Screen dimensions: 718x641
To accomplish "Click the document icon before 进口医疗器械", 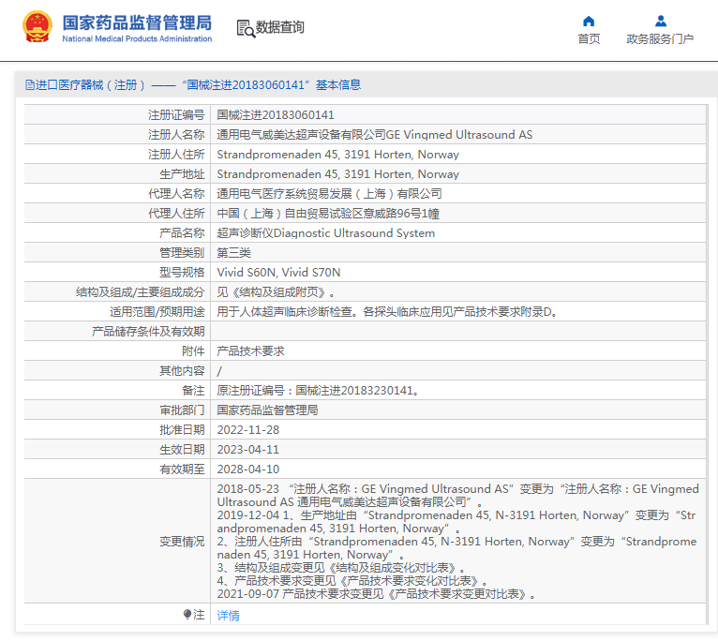I will pyautogui.click(x=29, y=84).
